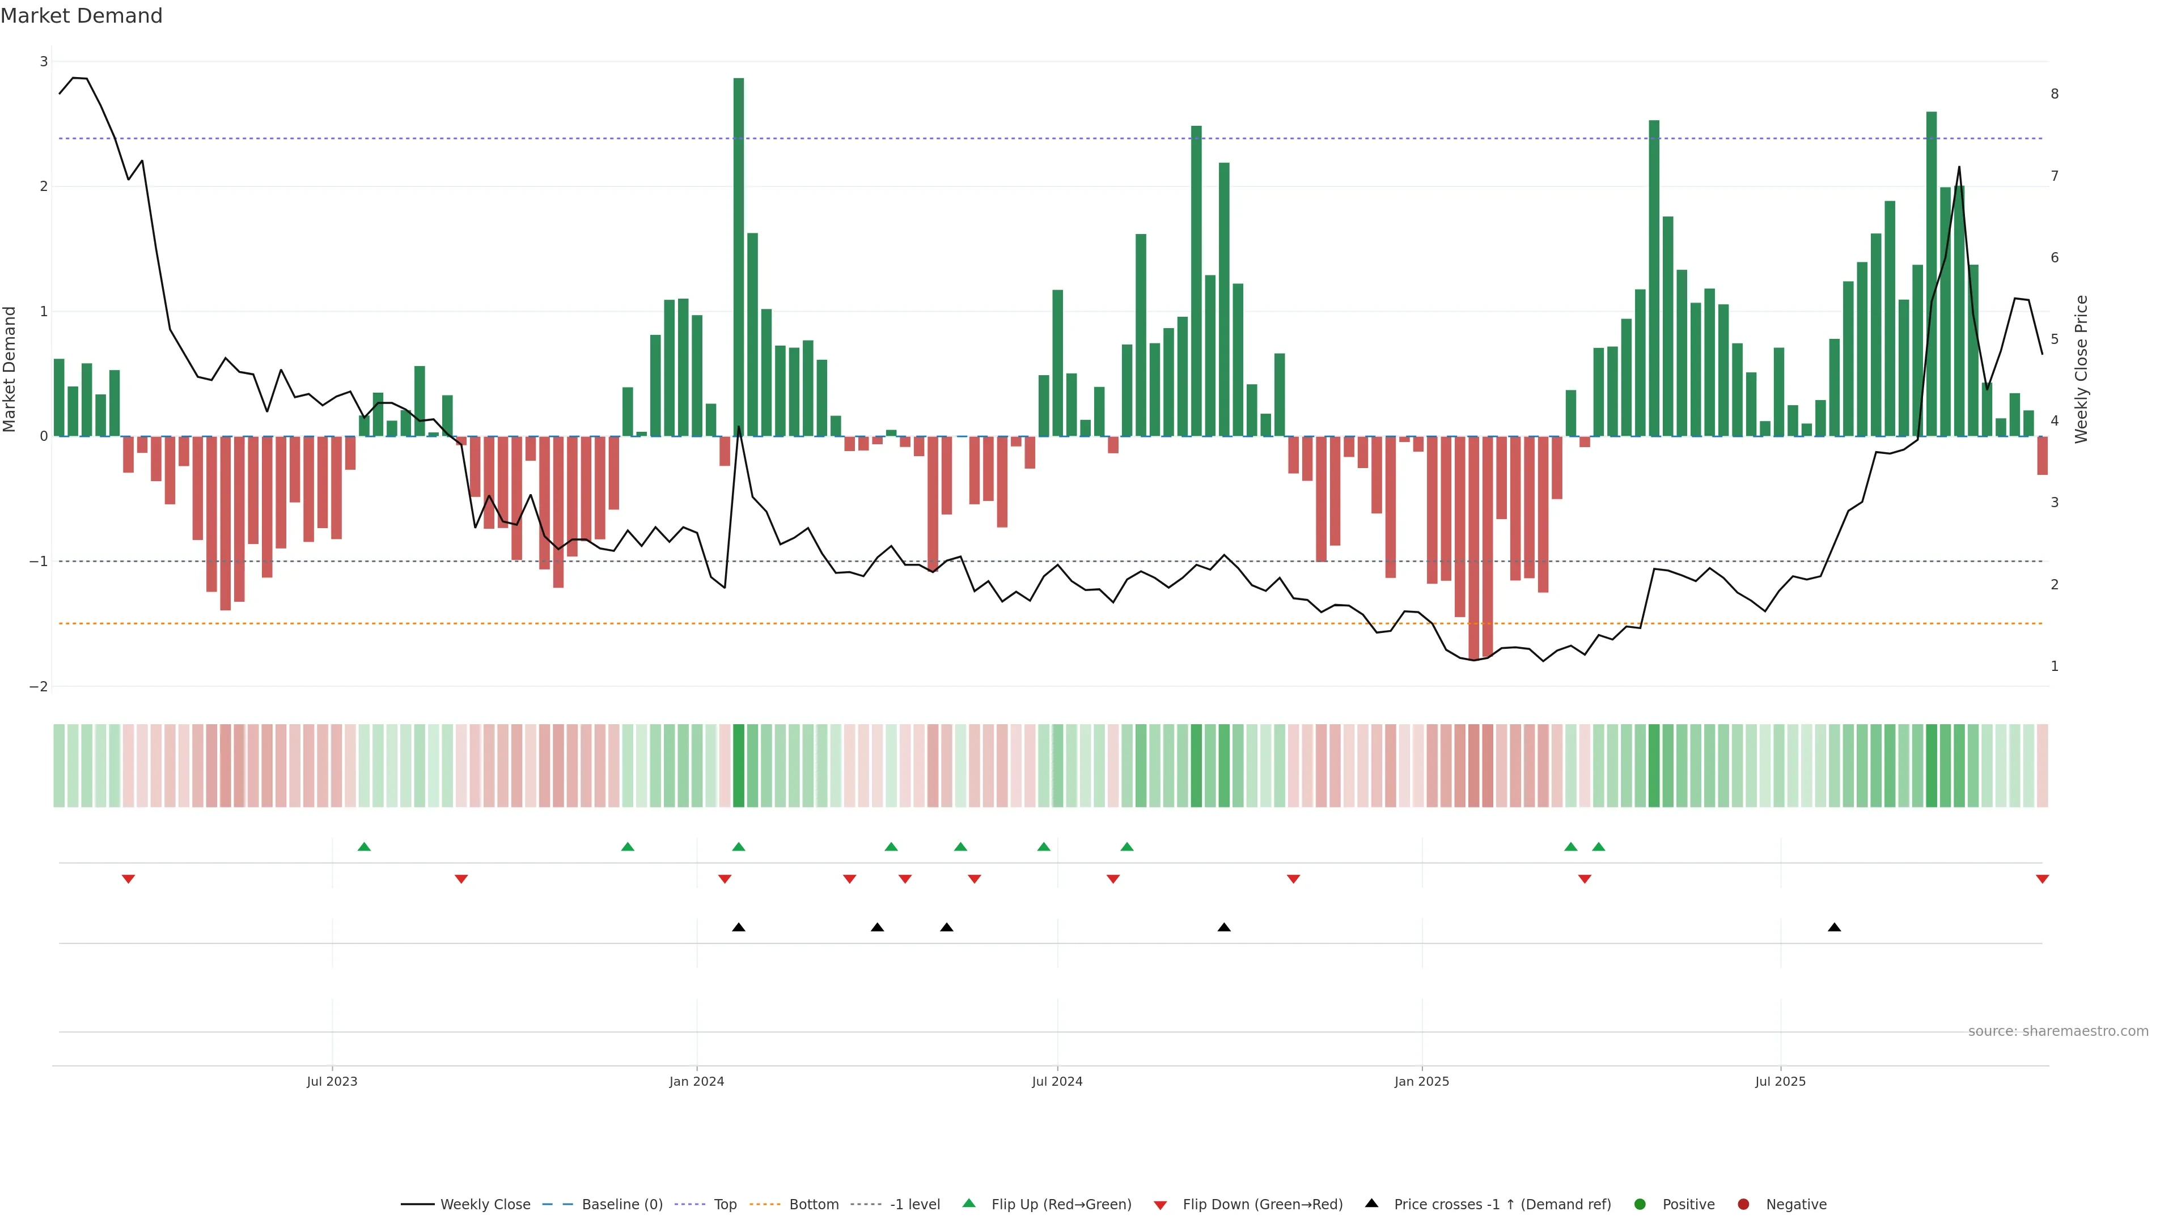Click the rightmost black price-cross triangle marker
The image size is (2177, 1224).
coord(1834,928)
